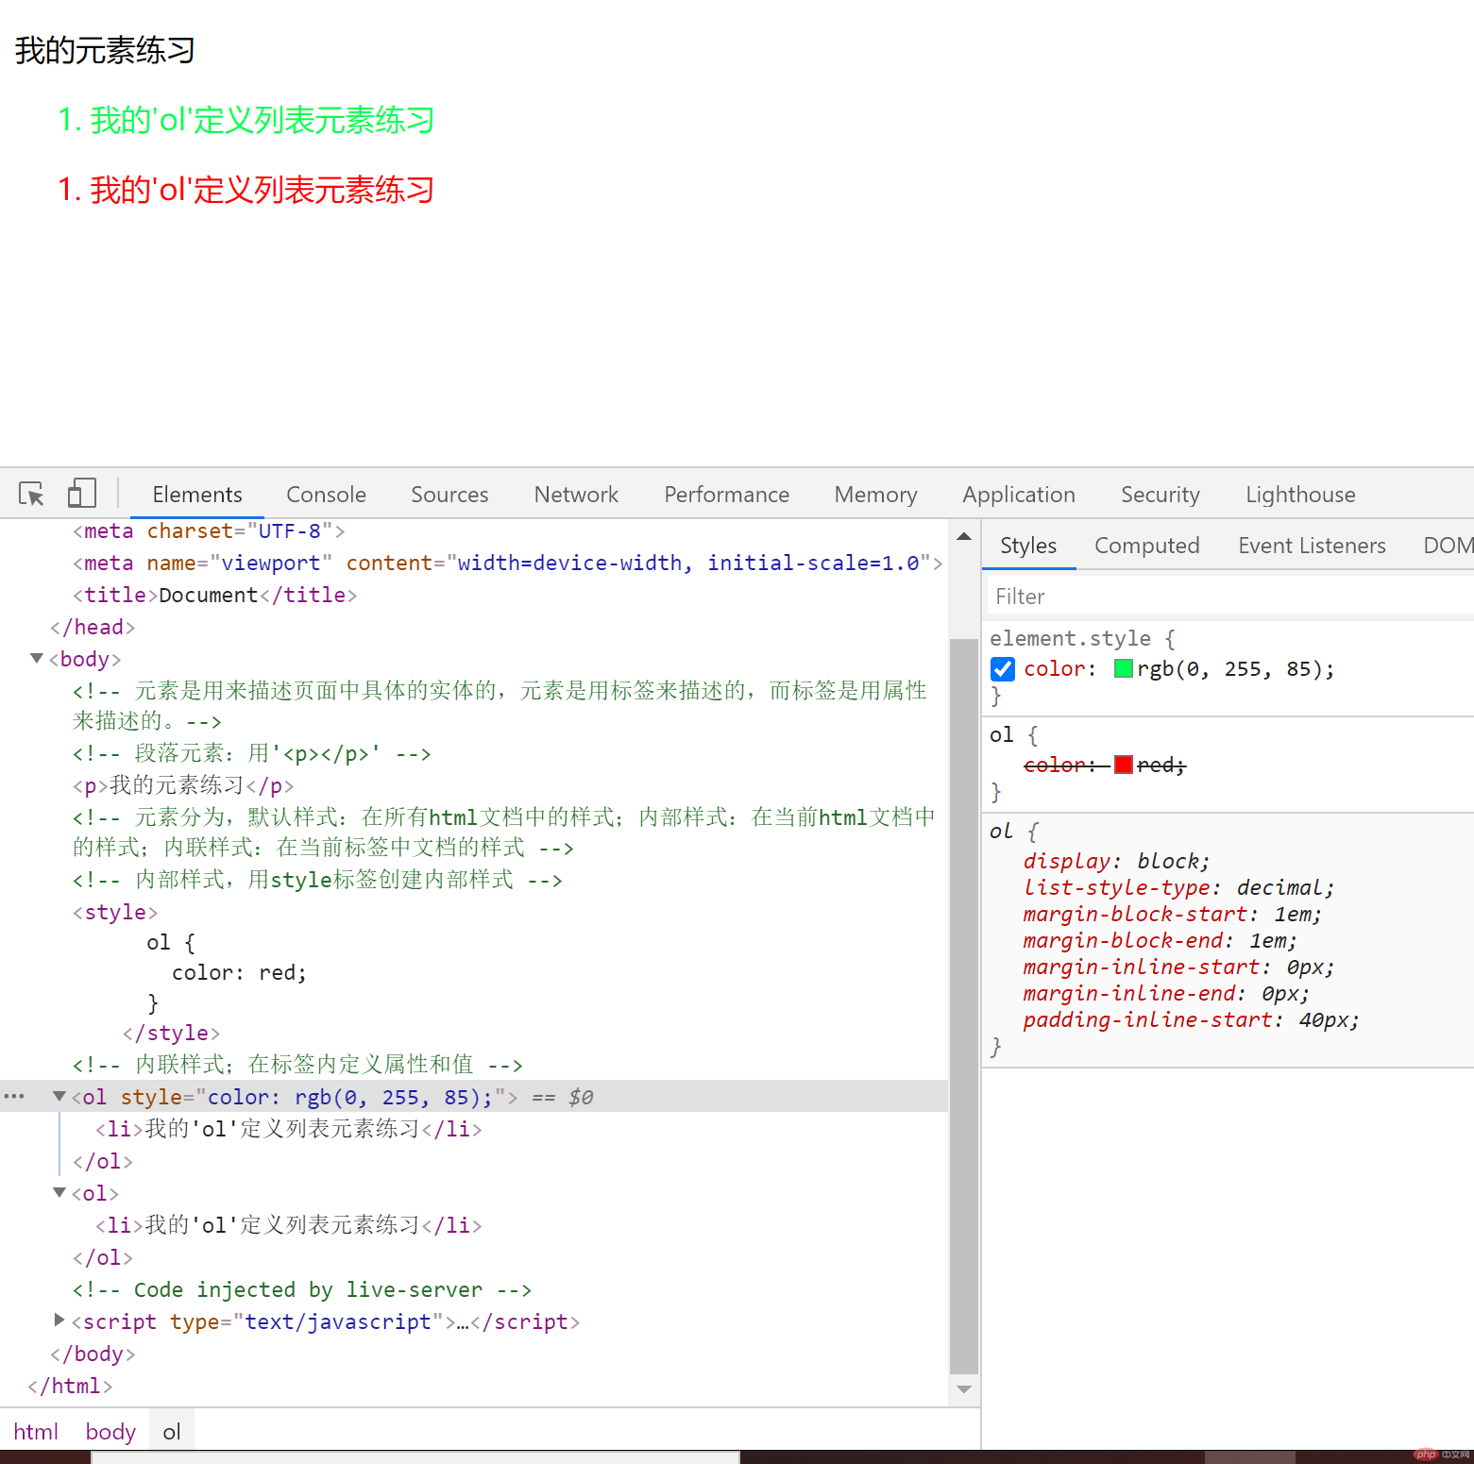
Task: Select body in the breadcrumb bar
Action: coord(110,1431)
